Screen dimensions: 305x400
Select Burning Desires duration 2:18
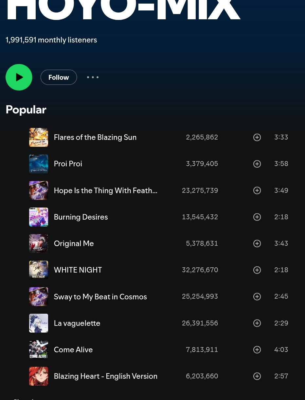(281, 217)
